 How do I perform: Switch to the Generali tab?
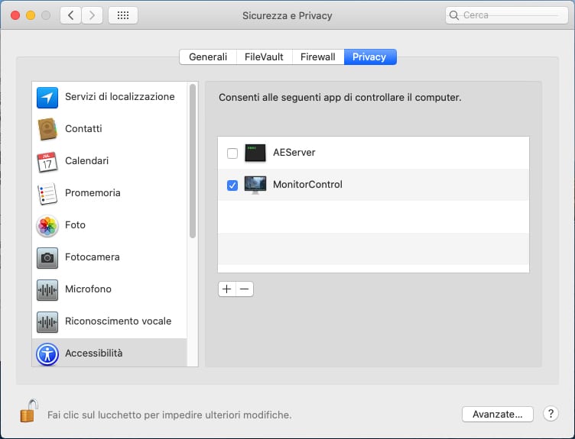[x=208, y=56]
